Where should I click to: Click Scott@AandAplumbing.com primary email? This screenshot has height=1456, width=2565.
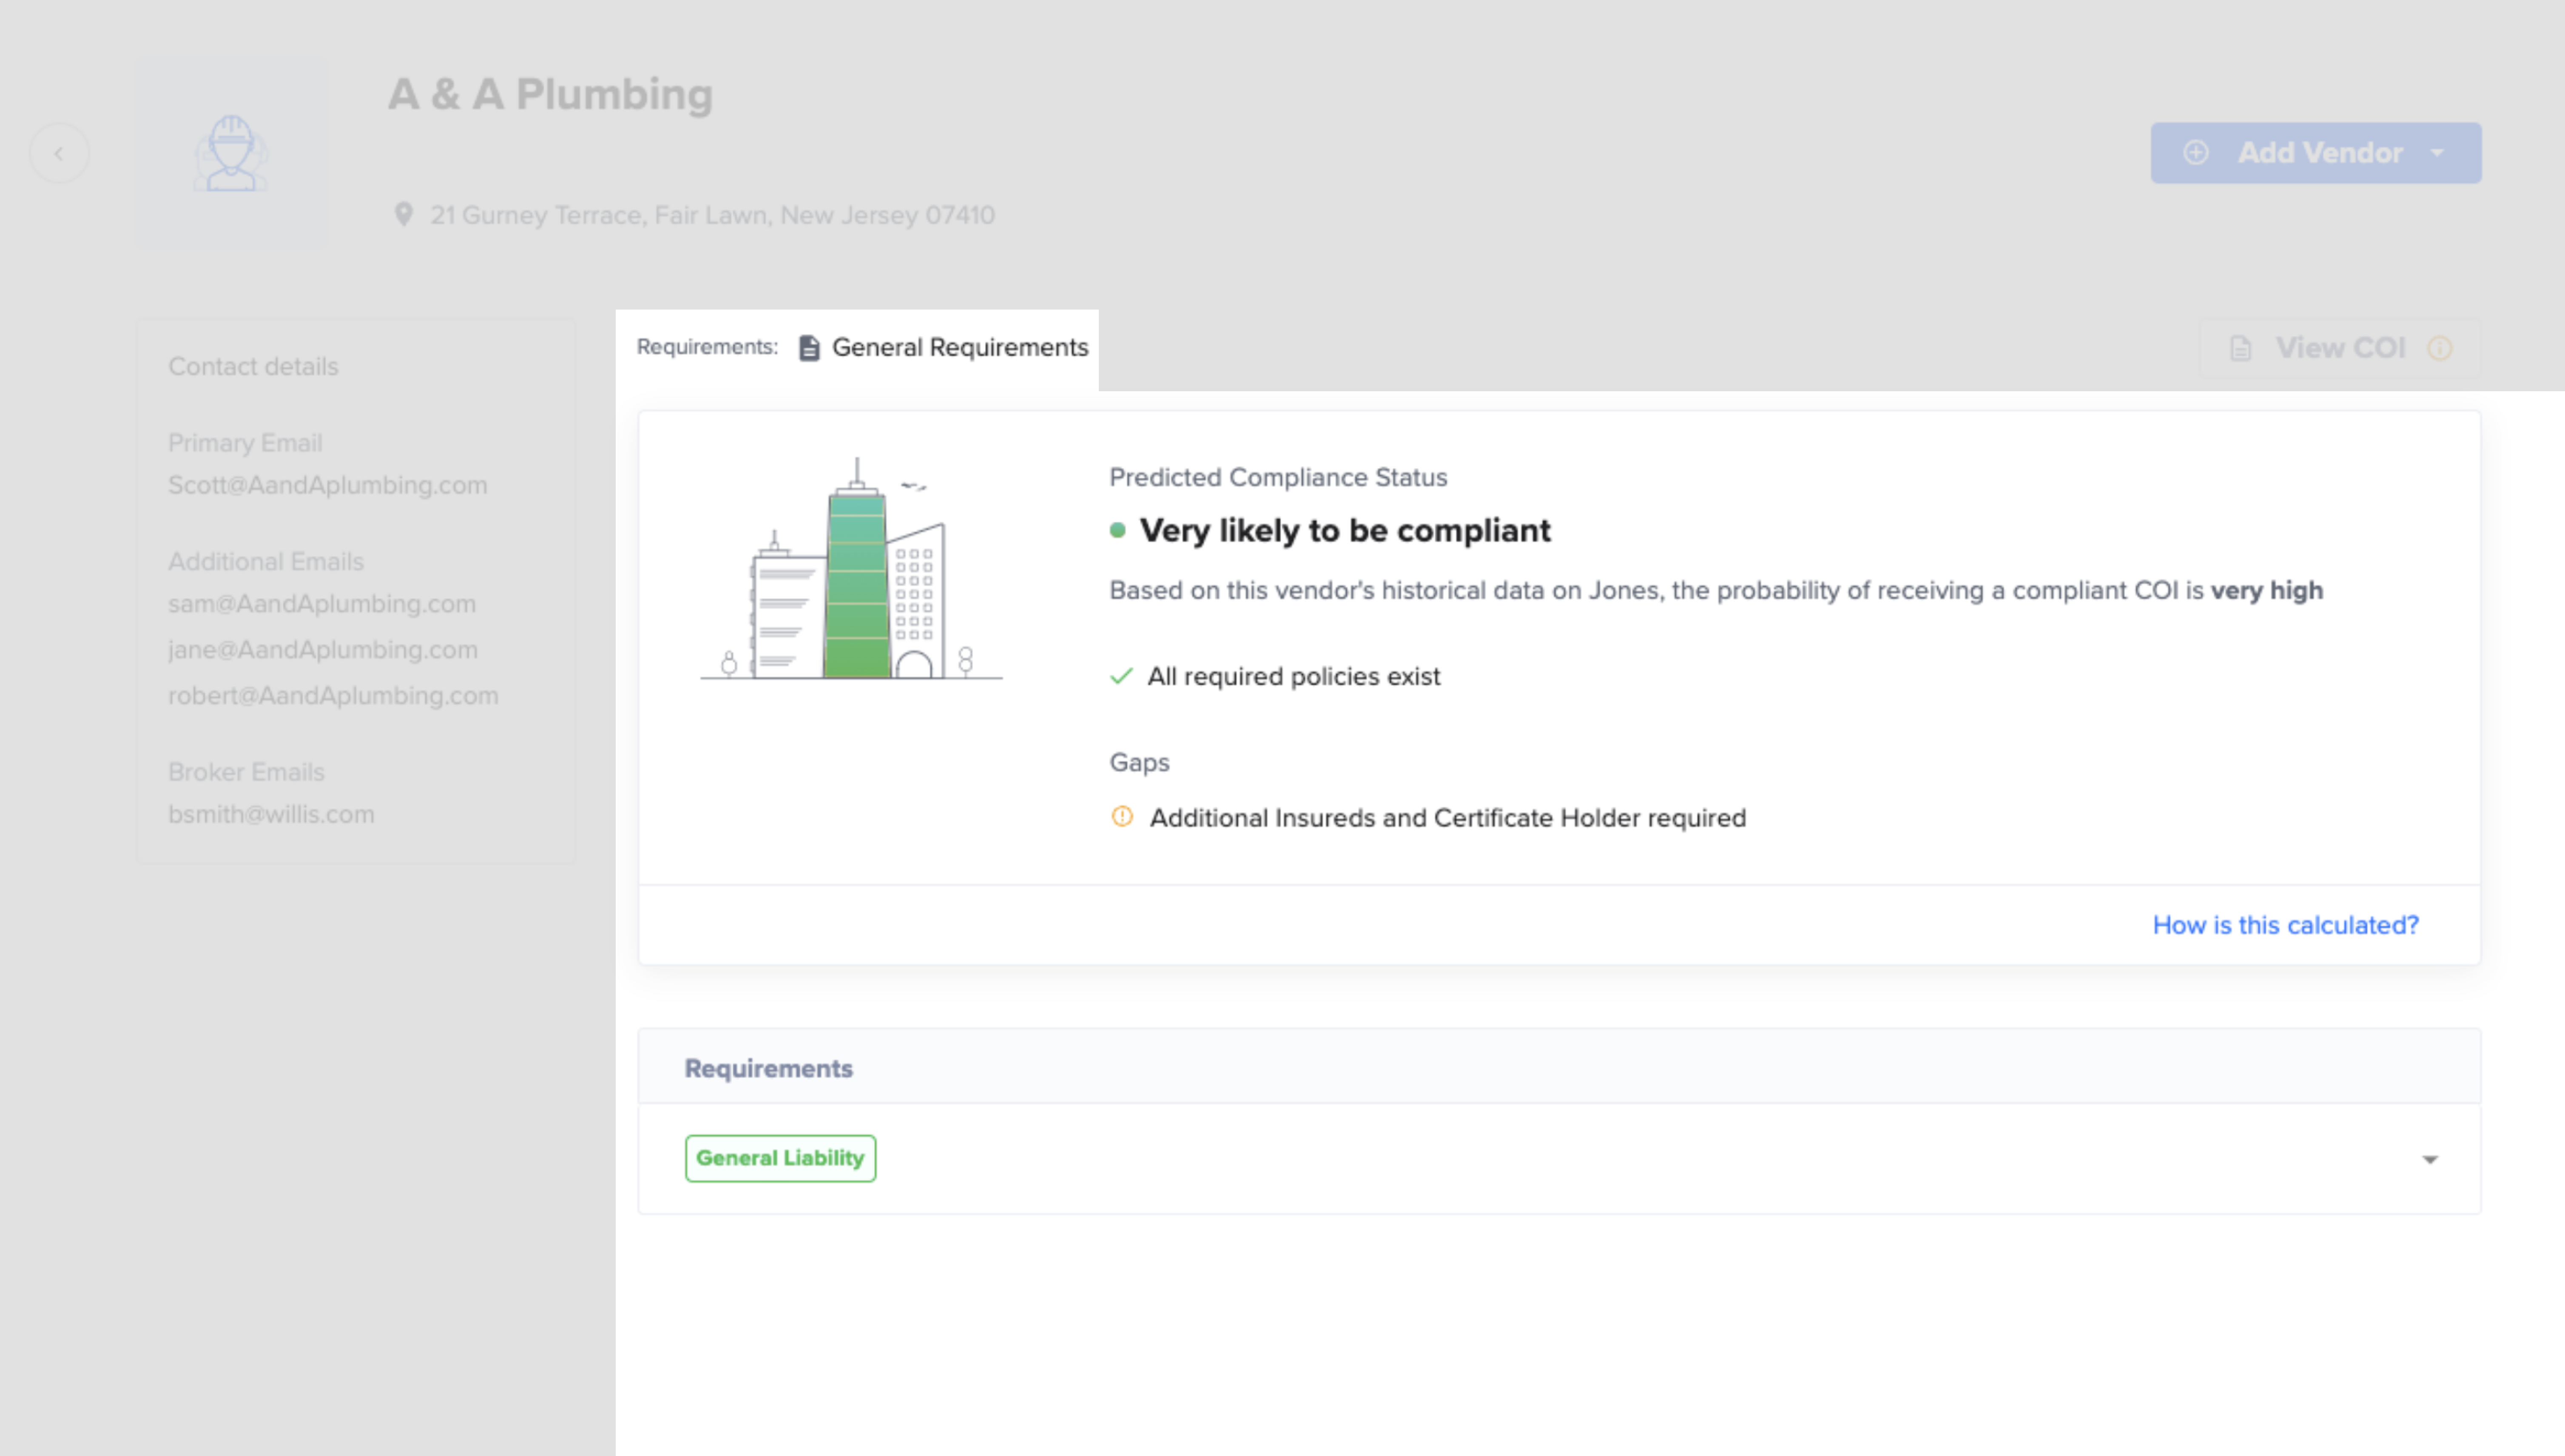(328, 485)
